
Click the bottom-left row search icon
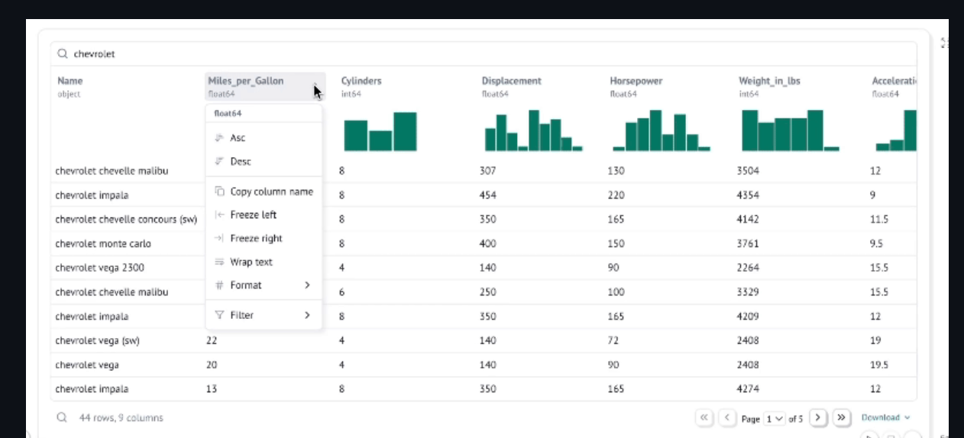click(x=62, y=417)
